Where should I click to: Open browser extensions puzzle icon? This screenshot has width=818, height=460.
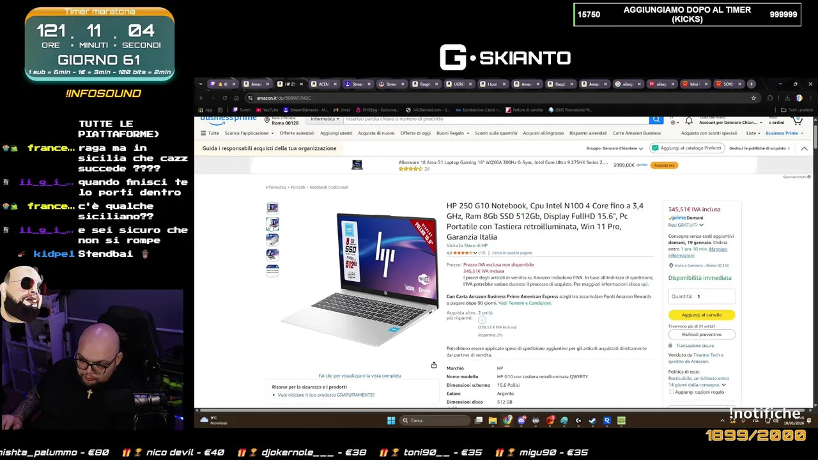tap(770, 98)
